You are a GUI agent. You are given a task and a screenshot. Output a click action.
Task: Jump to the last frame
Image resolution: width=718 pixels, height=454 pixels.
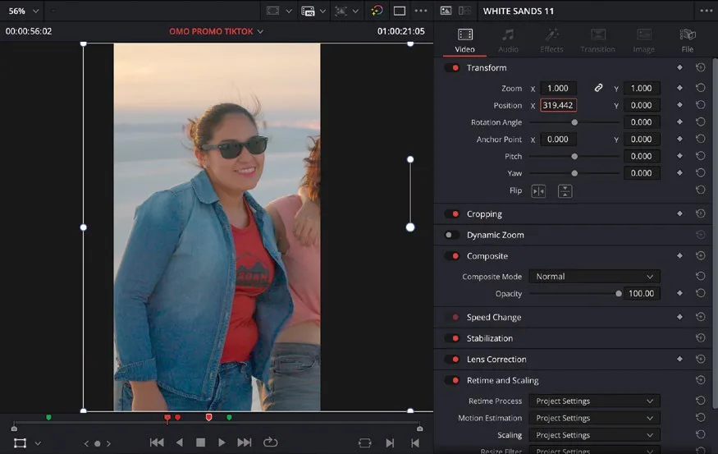tap(244, 443)
